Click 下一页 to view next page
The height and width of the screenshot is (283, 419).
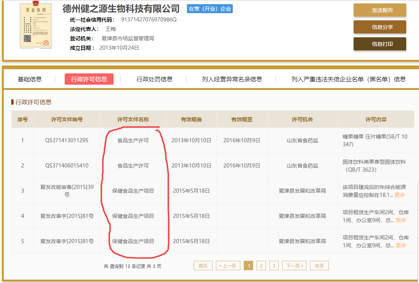[294, 265]
